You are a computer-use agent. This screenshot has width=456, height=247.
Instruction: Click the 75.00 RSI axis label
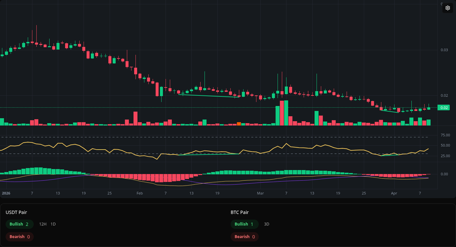pos(445,135)
